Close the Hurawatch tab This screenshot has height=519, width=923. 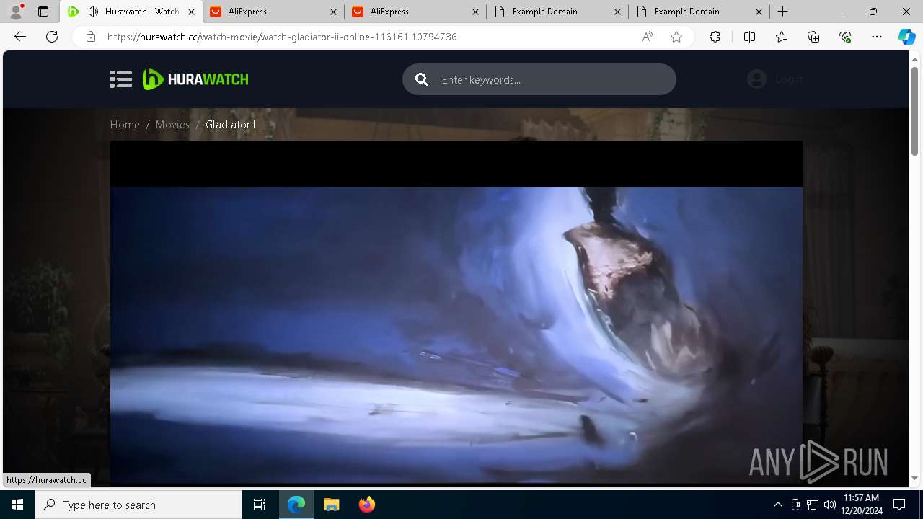point(191,12)
